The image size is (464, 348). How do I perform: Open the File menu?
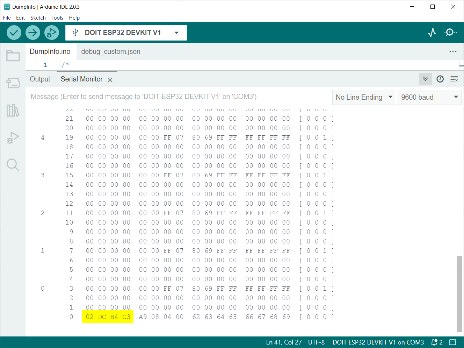click(x=7, y=18)
